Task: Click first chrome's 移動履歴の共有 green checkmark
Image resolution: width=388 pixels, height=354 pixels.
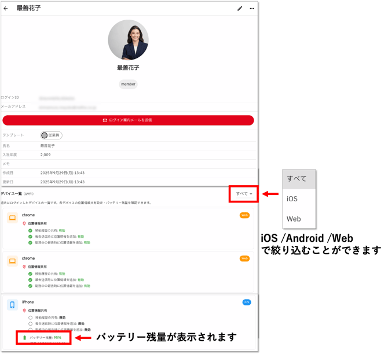Action: click(x=30, y=230)
